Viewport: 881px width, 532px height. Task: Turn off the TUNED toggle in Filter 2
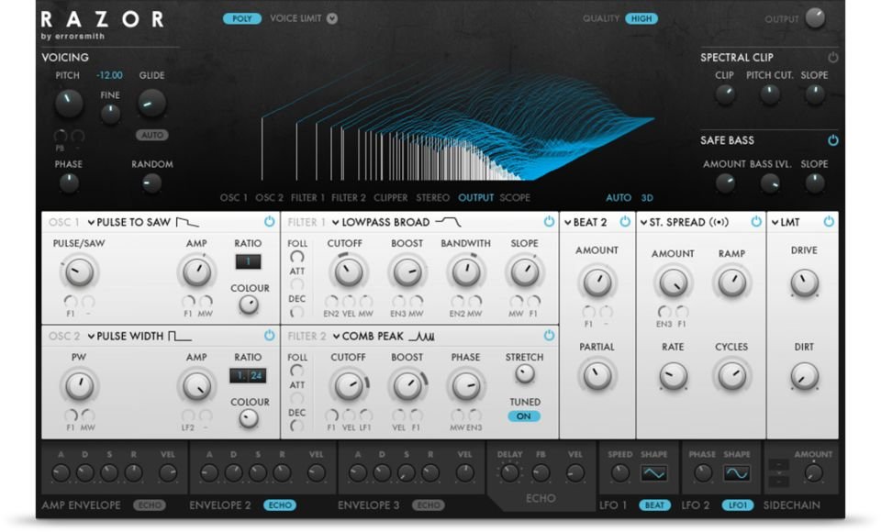click(523, 416)
